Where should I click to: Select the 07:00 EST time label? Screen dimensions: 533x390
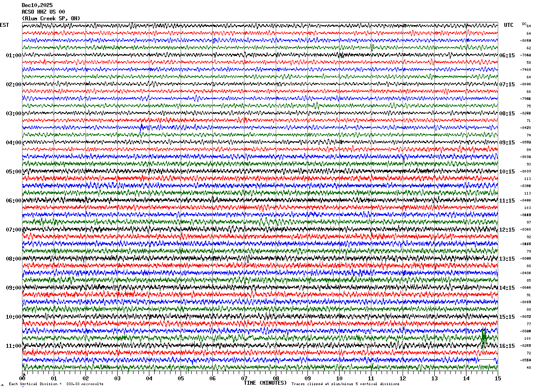[13, 230]
